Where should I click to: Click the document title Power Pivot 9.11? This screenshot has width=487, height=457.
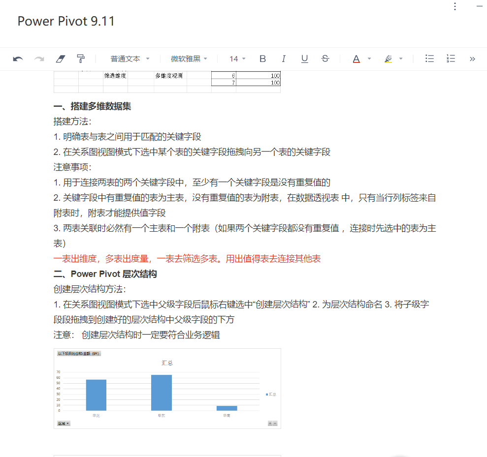(x=66, y=22)
